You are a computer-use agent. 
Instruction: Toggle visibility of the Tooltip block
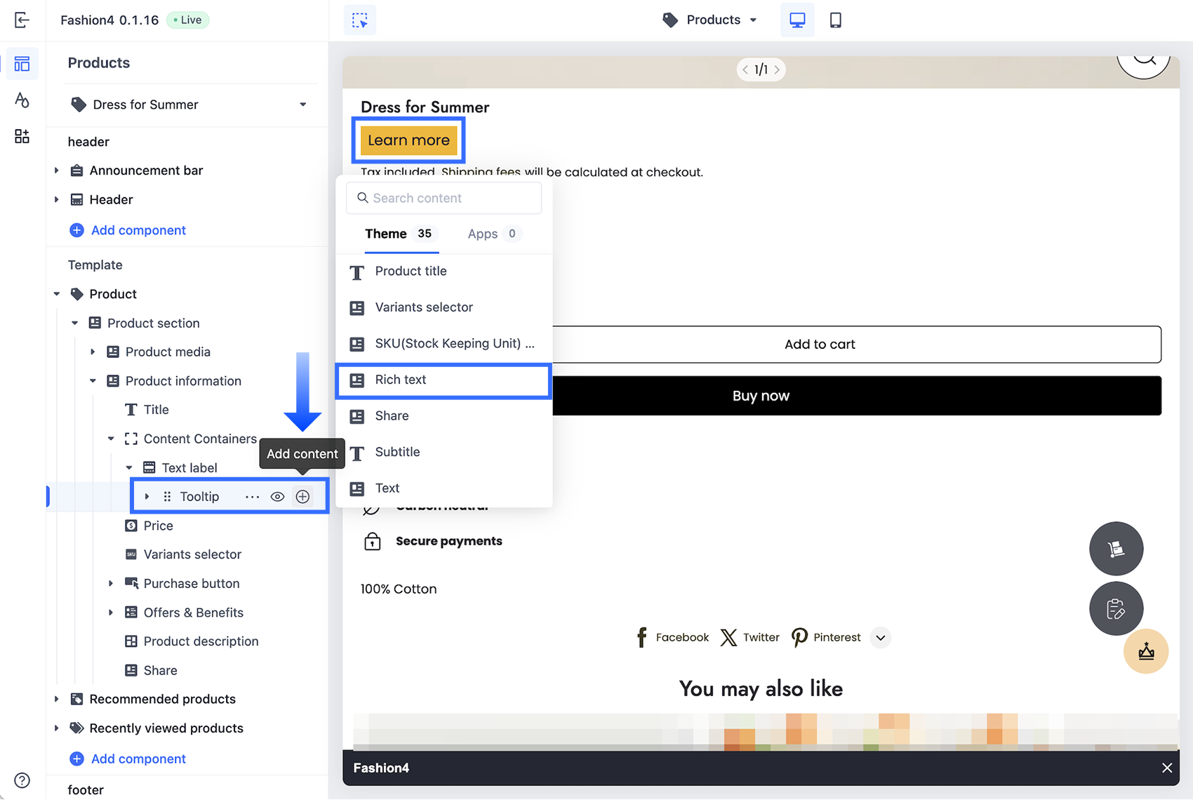coord(277,496)
